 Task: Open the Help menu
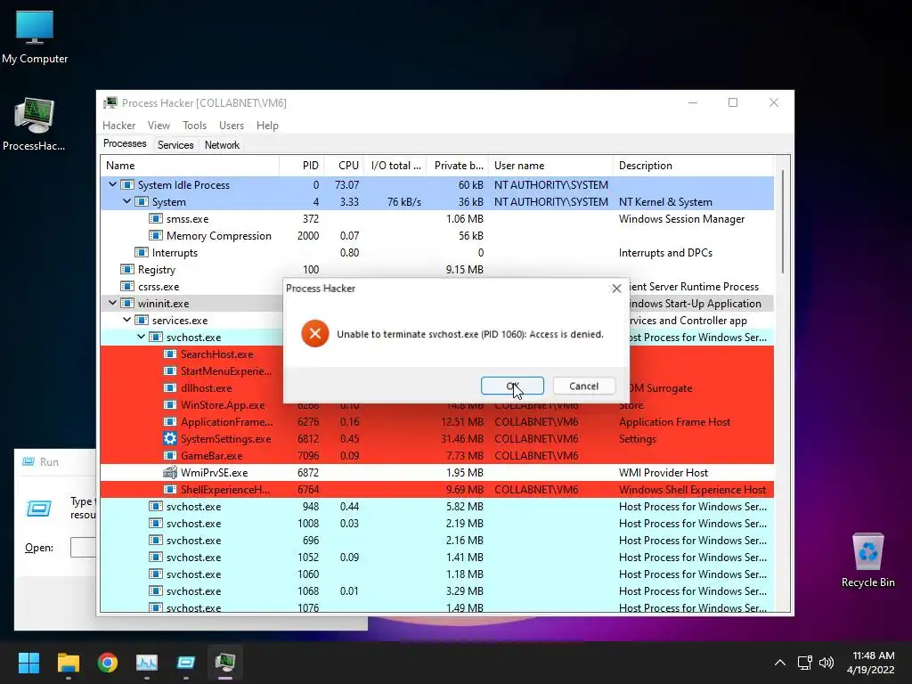point(267,126)
